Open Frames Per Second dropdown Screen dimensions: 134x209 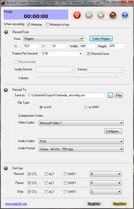tap(62, 54)
